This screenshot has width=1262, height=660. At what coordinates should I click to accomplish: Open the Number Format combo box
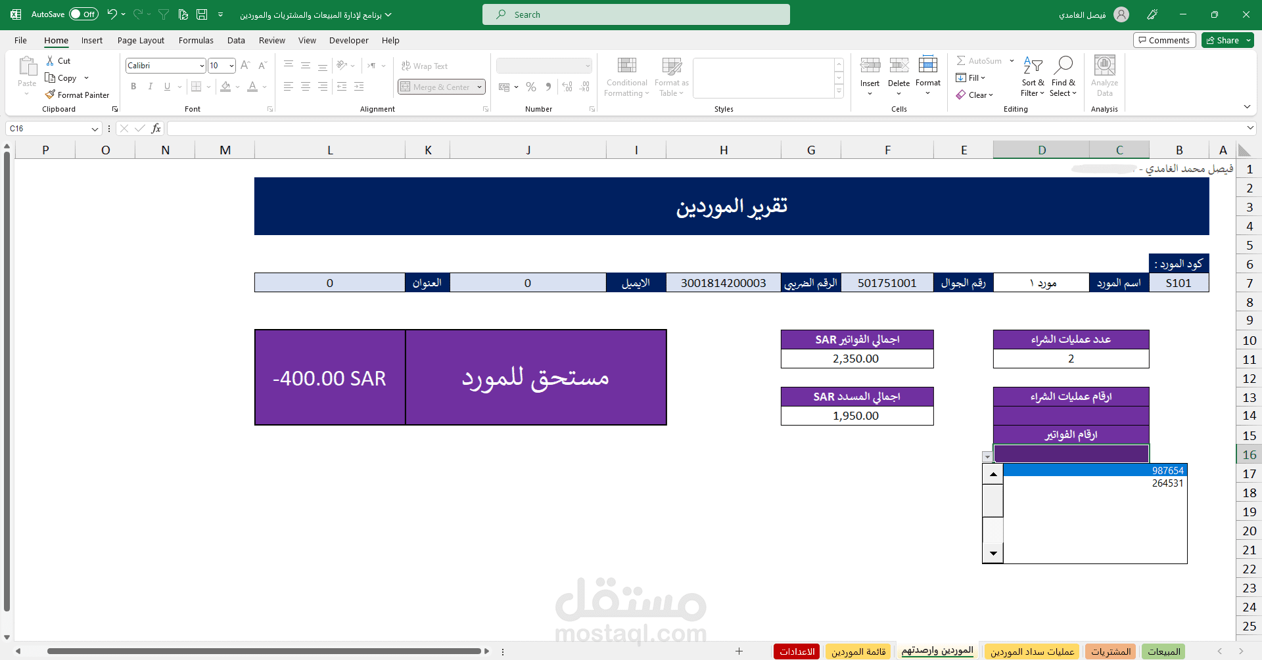pos(544,66)
